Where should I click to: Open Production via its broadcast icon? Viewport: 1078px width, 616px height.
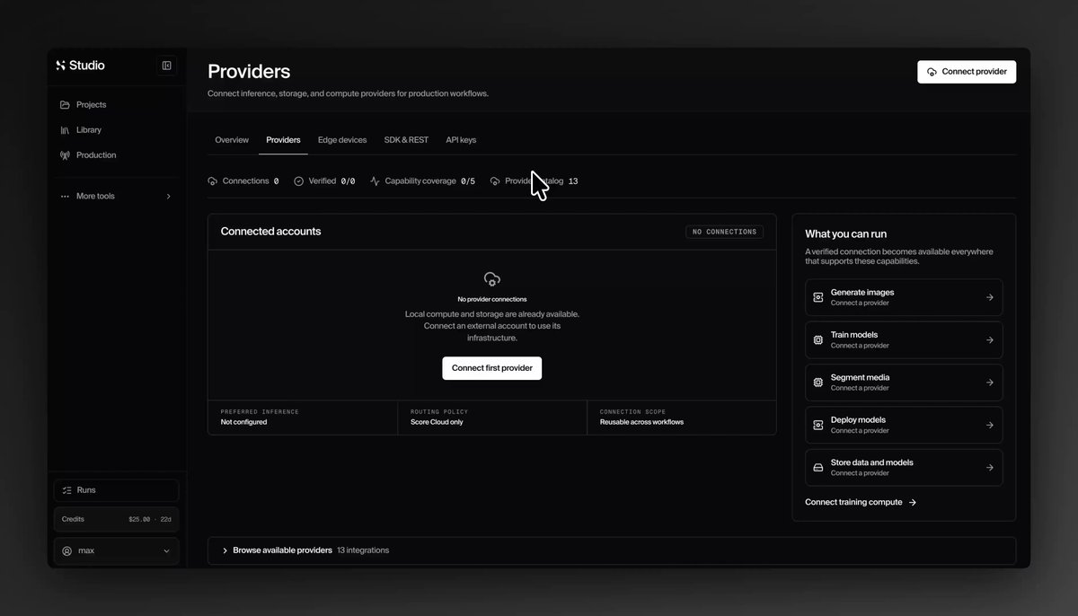[65, 155]
